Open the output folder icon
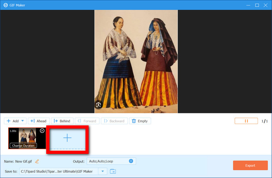Screen dimensions: 272x178 [x=113, y=171]
